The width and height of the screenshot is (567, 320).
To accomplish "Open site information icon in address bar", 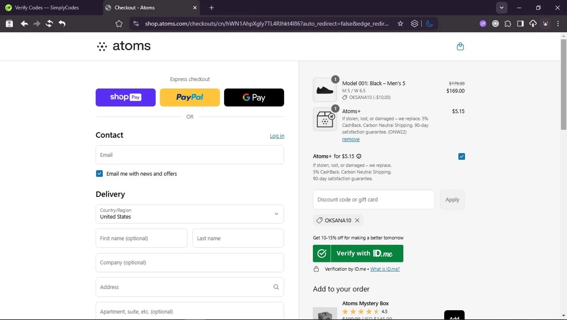I will pos(136,23).
